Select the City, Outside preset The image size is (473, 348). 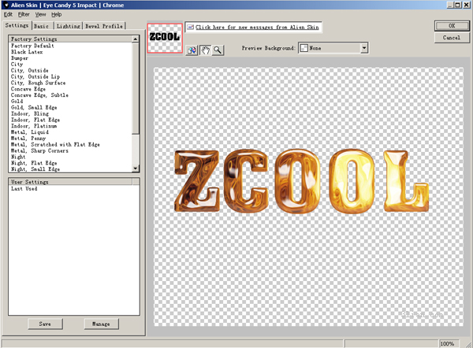tap(30, 71)
